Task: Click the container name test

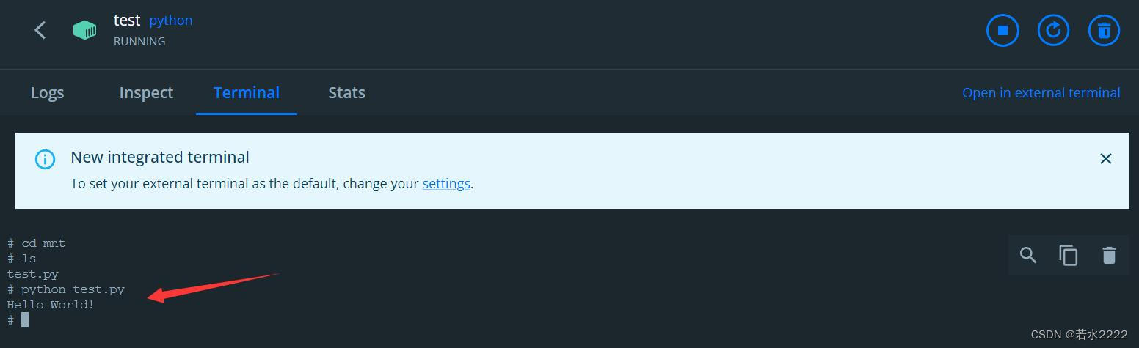Action: pyautogui.click(x=127, y=20)
